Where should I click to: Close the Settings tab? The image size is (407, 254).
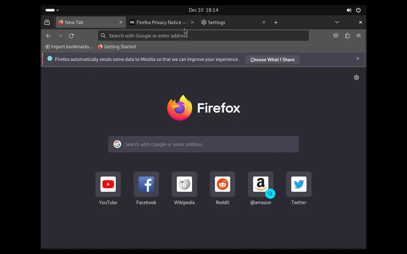point(264,22)
